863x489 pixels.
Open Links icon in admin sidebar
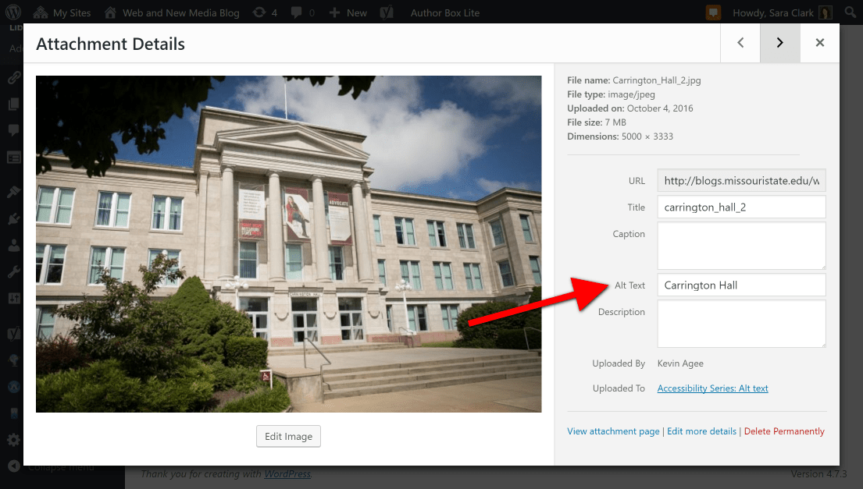(x=14, y=77)
